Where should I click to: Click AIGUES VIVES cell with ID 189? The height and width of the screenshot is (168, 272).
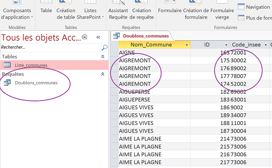(x=155, y=115)
